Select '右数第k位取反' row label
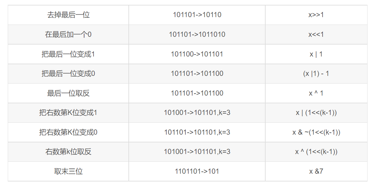This screenshot has width=373, height=185. (x=68, y=152)
